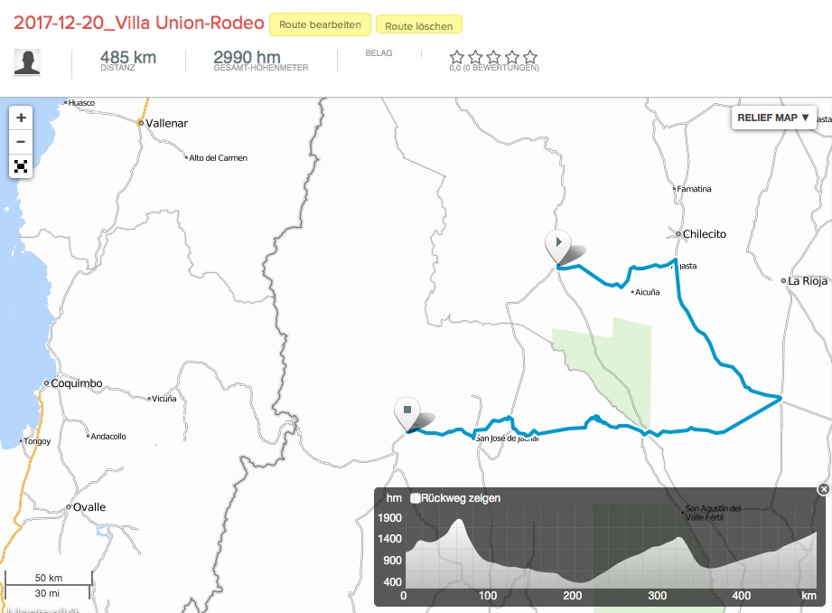
Task: Click the La Rioja city marker
Action: (x=784, y=280)
